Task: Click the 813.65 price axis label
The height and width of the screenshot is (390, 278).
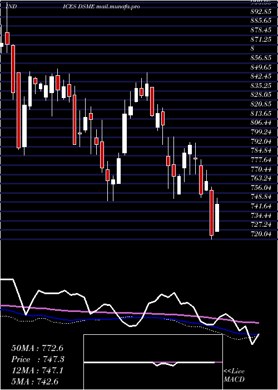Action: (261, 114)
